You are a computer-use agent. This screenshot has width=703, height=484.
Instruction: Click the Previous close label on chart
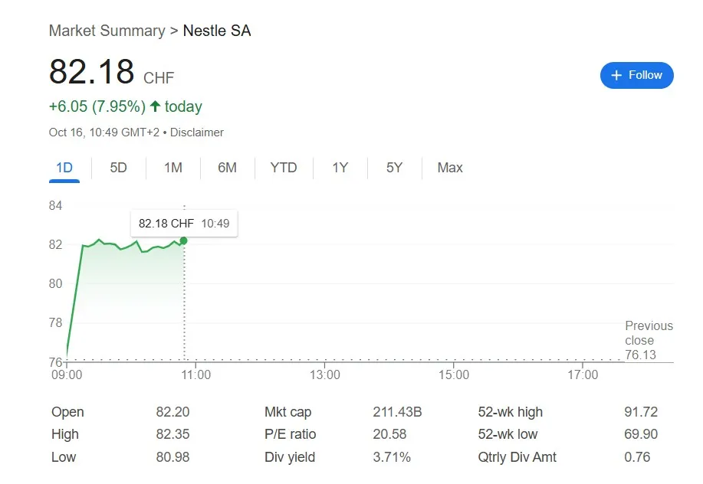point(649,333)
